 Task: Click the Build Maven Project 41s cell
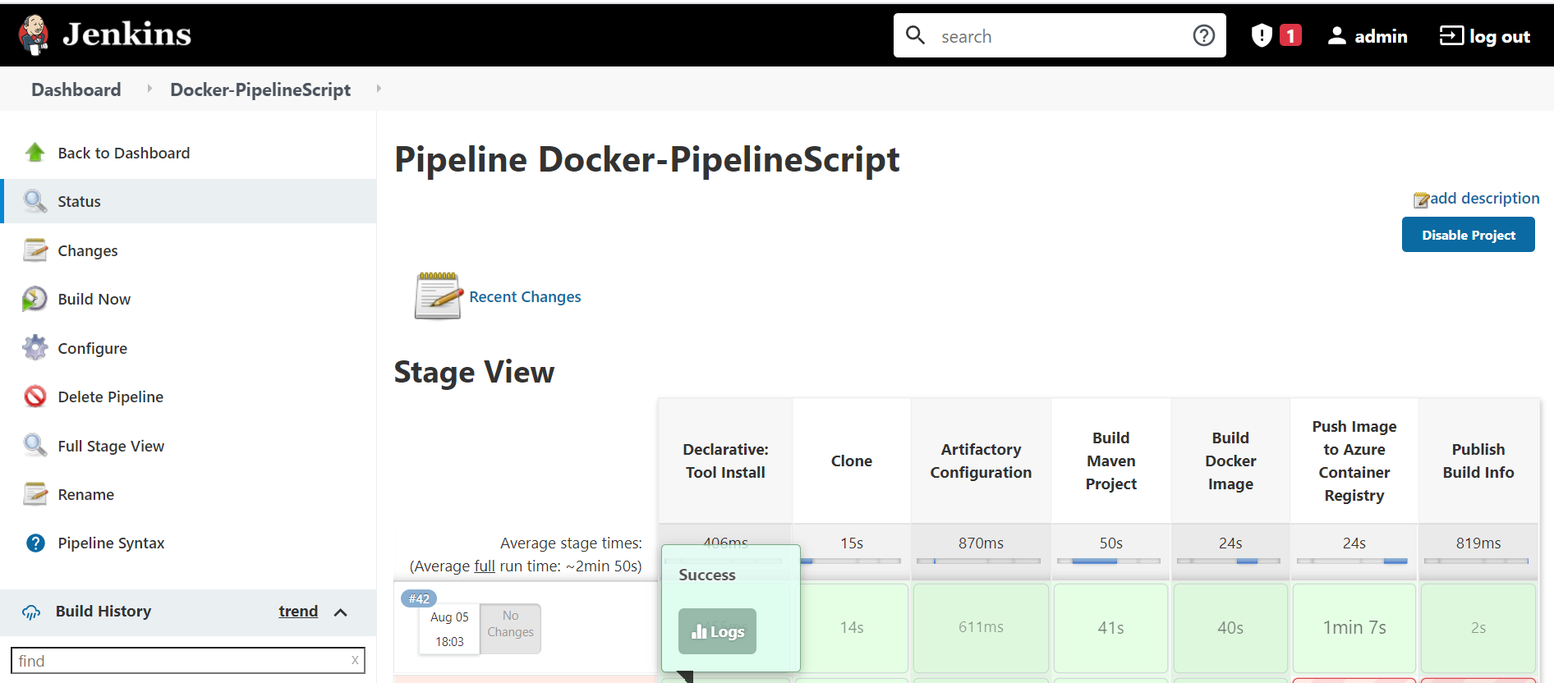tap(1110, 628)
